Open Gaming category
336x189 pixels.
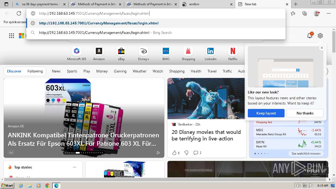pos(120,71)
